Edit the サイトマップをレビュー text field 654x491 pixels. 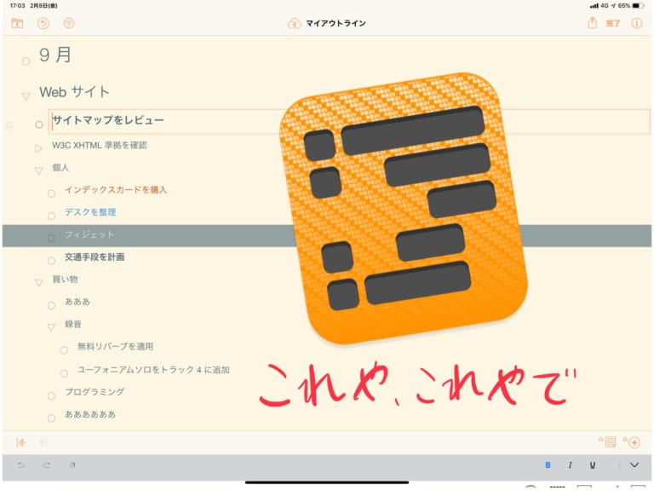[x=349, y=122]
